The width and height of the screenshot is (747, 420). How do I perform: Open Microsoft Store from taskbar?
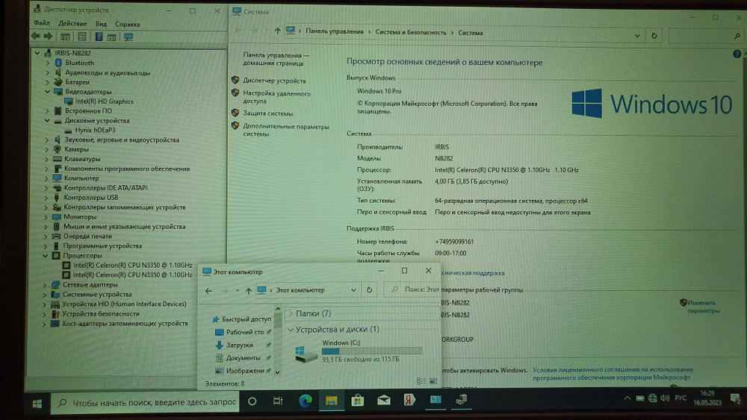[357, 401]
